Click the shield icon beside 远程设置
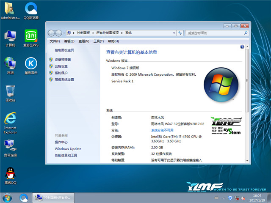The image size is (271, 203). [x=51, y=66]
